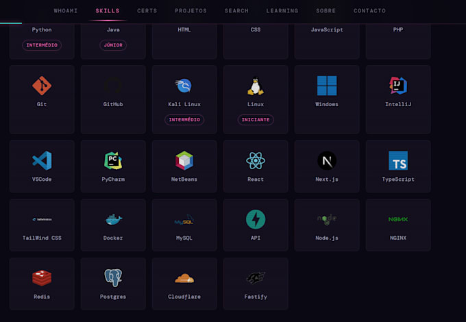Click the IntelliJ label text
This screenshot has width=466, height=322.
398,104
